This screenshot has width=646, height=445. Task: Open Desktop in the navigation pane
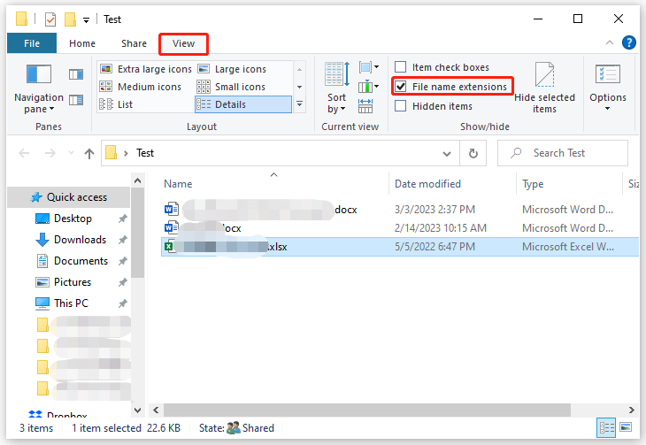tap(73, 219)
